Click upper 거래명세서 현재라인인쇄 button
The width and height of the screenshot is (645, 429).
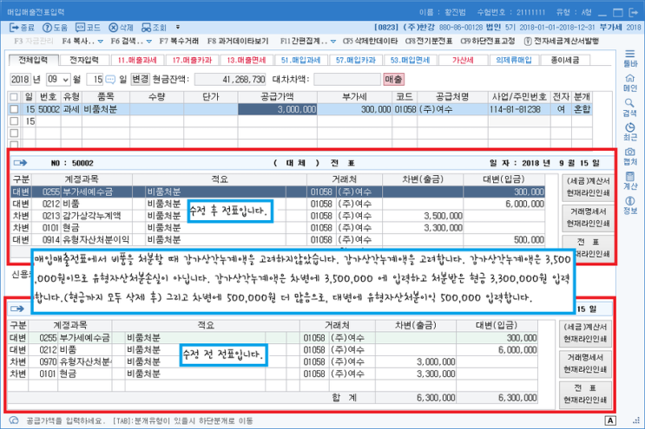coord(588,218)
